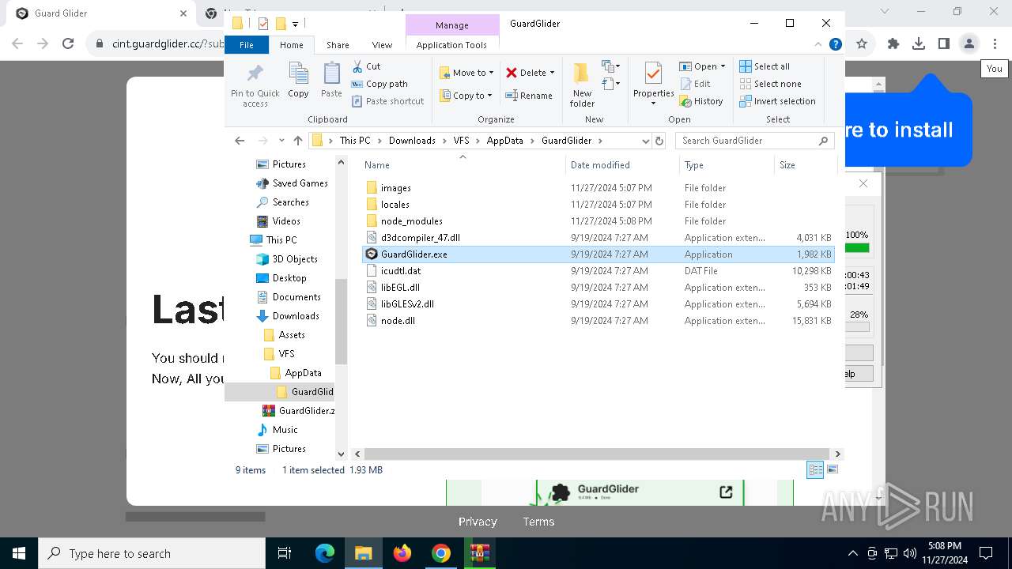Go back in Explorer navigation

click(240, 141)
